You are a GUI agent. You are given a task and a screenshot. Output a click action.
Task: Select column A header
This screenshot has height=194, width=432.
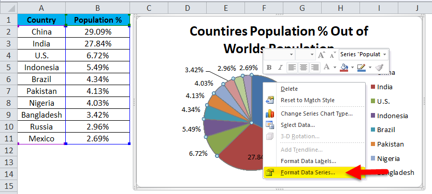click(x=41, y=8)
